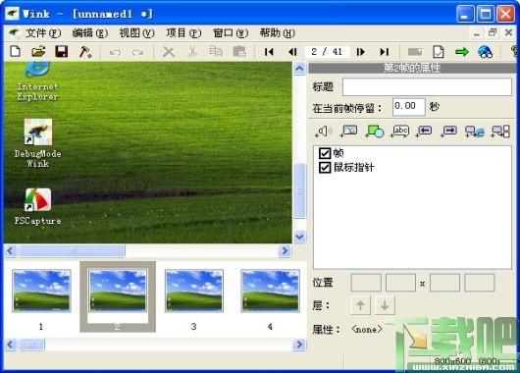Image resolution: width=520 pixels, height=373 pixels.
Task: Click the document with checkmark toolbar icon
Action: (439, 52)
